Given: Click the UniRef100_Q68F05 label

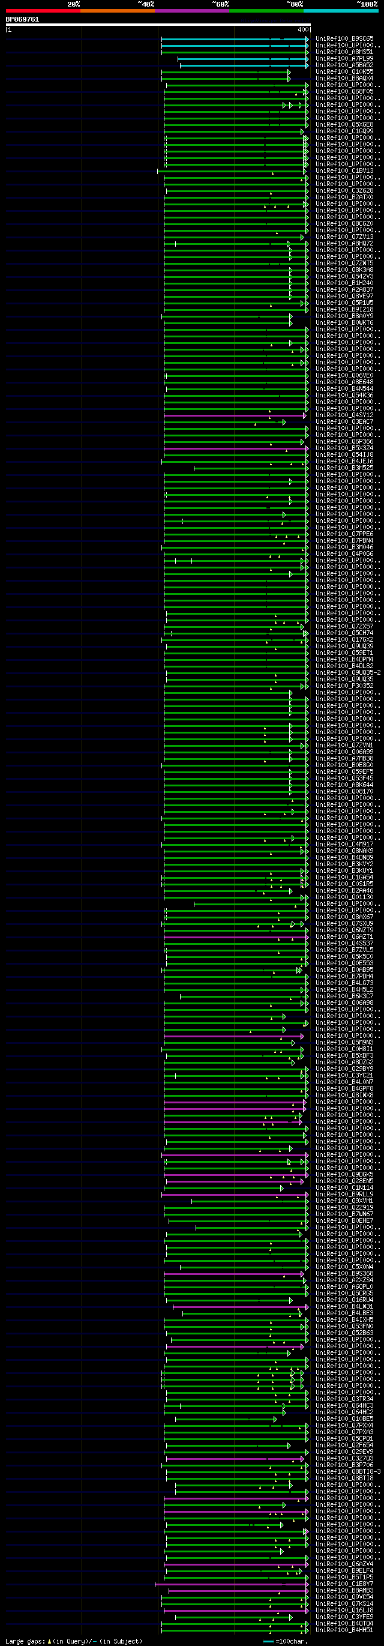Looking at the screenshot, I should click(344, 91).
